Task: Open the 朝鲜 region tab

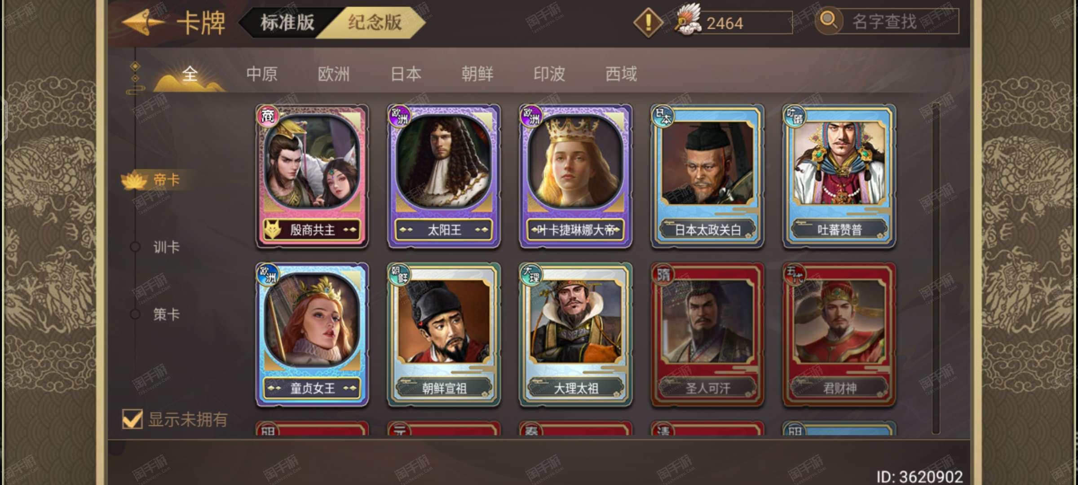Action: point(477,74)
